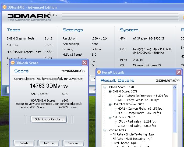Screen dimensions: 184x147
Task: Click the 3DMark06 - Advanced Edition title bar
Action: pos(93,7)
